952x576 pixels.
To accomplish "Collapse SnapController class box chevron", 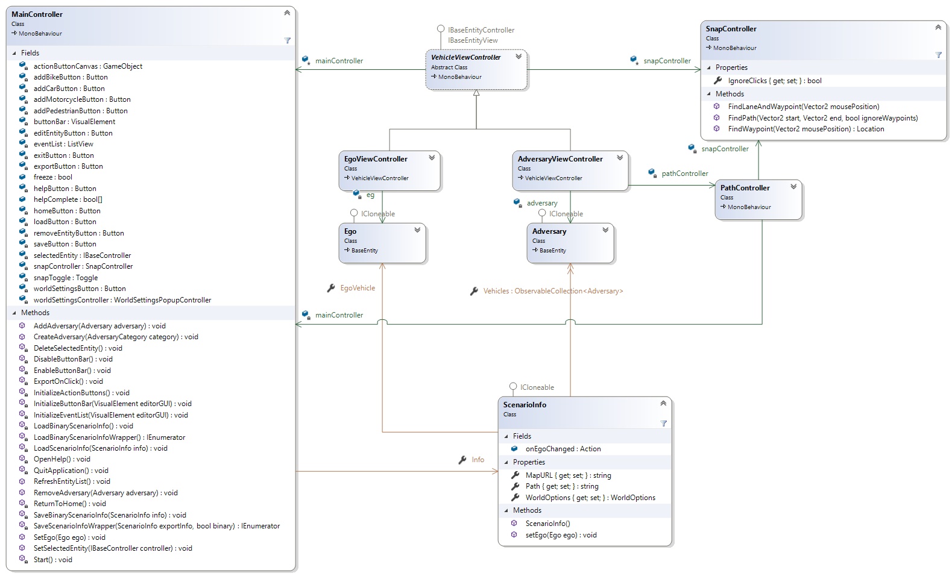I will (938, 27).
